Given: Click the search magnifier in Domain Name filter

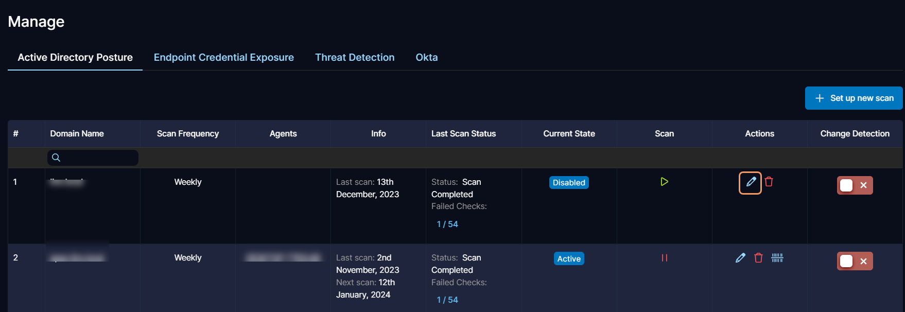Looking at the screenshot, I should point(56,158).
